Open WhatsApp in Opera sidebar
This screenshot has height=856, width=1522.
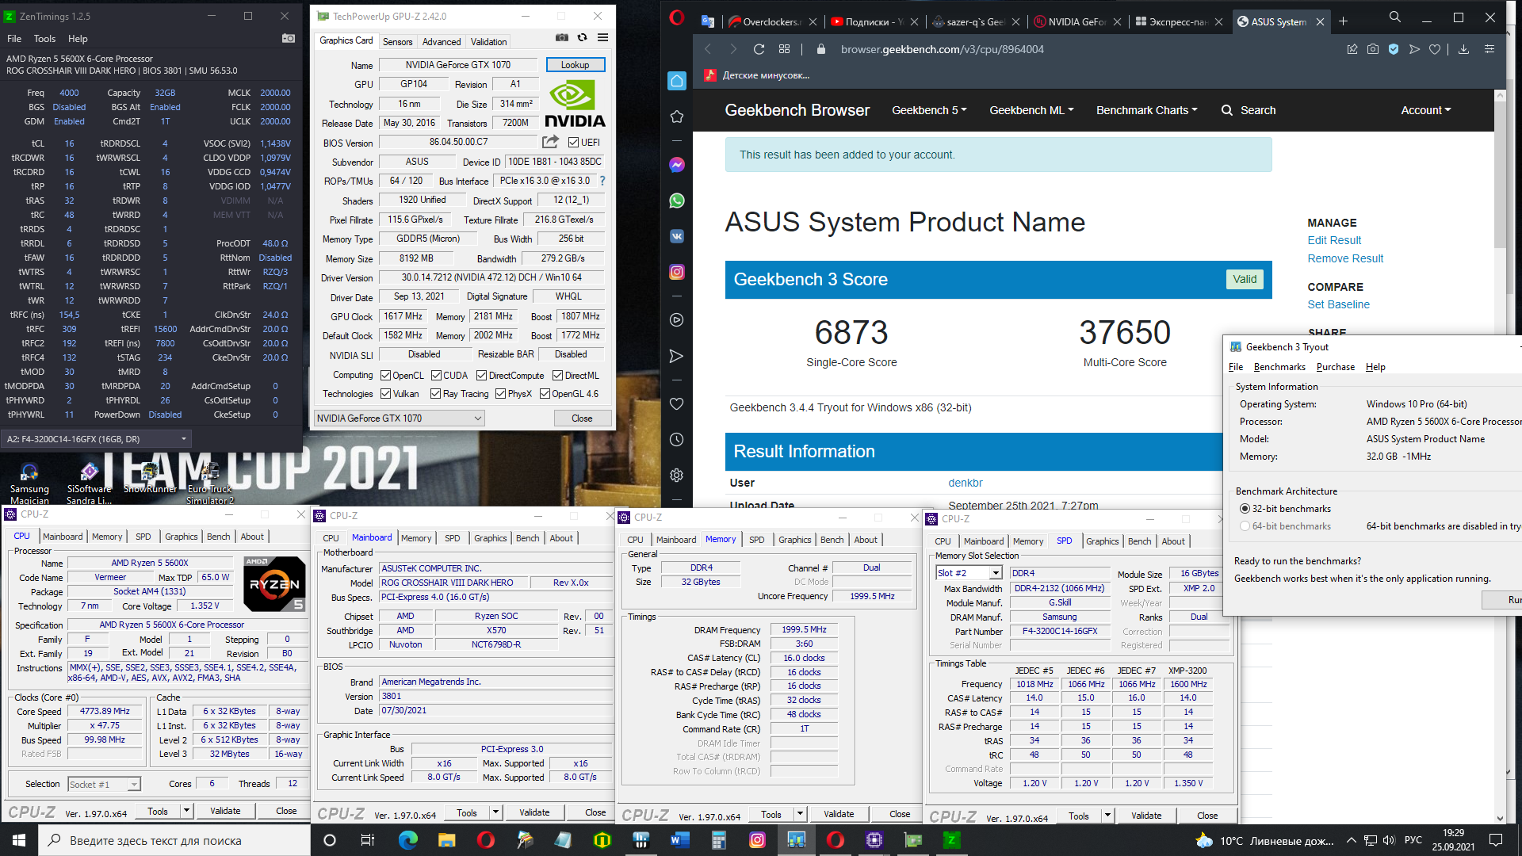[677, 201]
